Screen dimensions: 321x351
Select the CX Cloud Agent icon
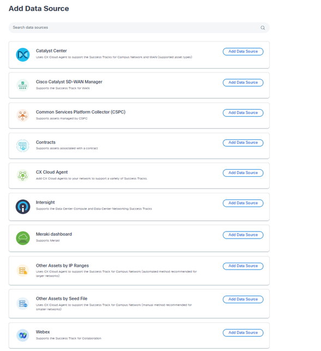pyautogui.click(x=22, y=176)
